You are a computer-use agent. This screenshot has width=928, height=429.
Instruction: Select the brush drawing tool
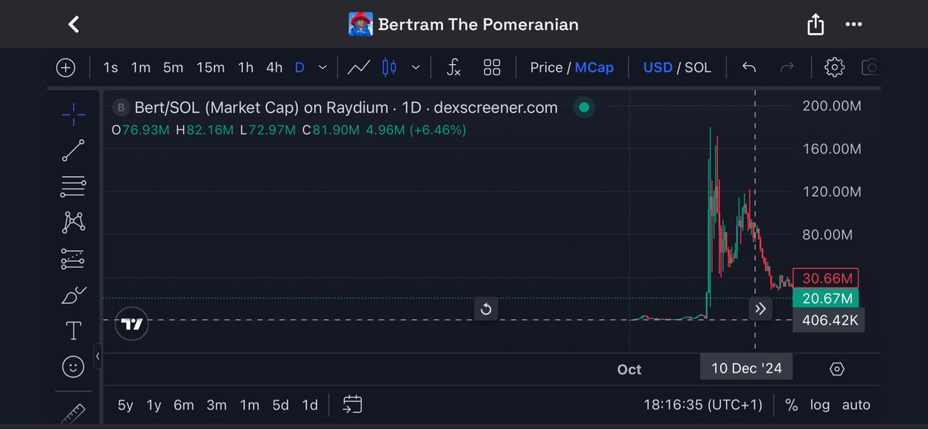click(x=73, y=295)
